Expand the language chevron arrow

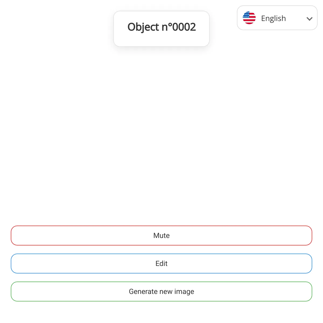click(x=310, y=19)
